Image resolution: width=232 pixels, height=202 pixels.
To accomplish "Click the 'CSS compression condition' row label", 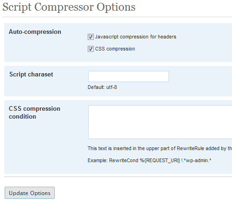I will pyautogui.click(x=34, y=113).
